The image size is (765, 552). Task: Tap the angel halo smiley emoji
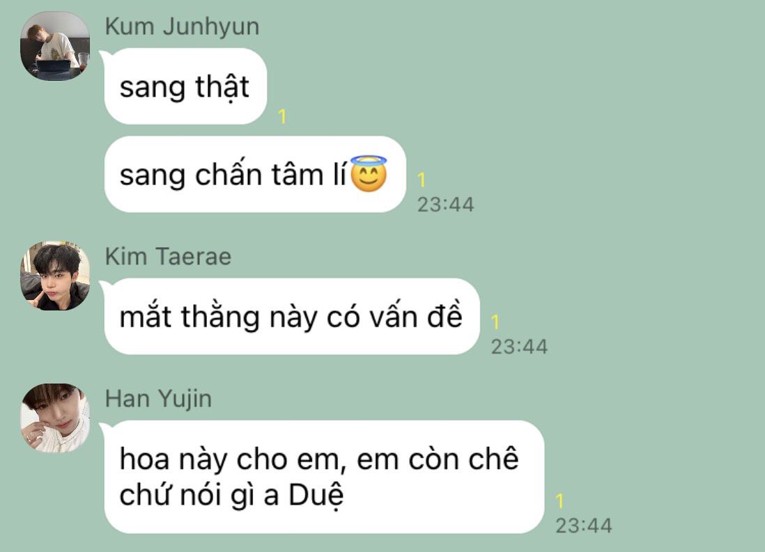pyautogui.click(x=369, y=173)
